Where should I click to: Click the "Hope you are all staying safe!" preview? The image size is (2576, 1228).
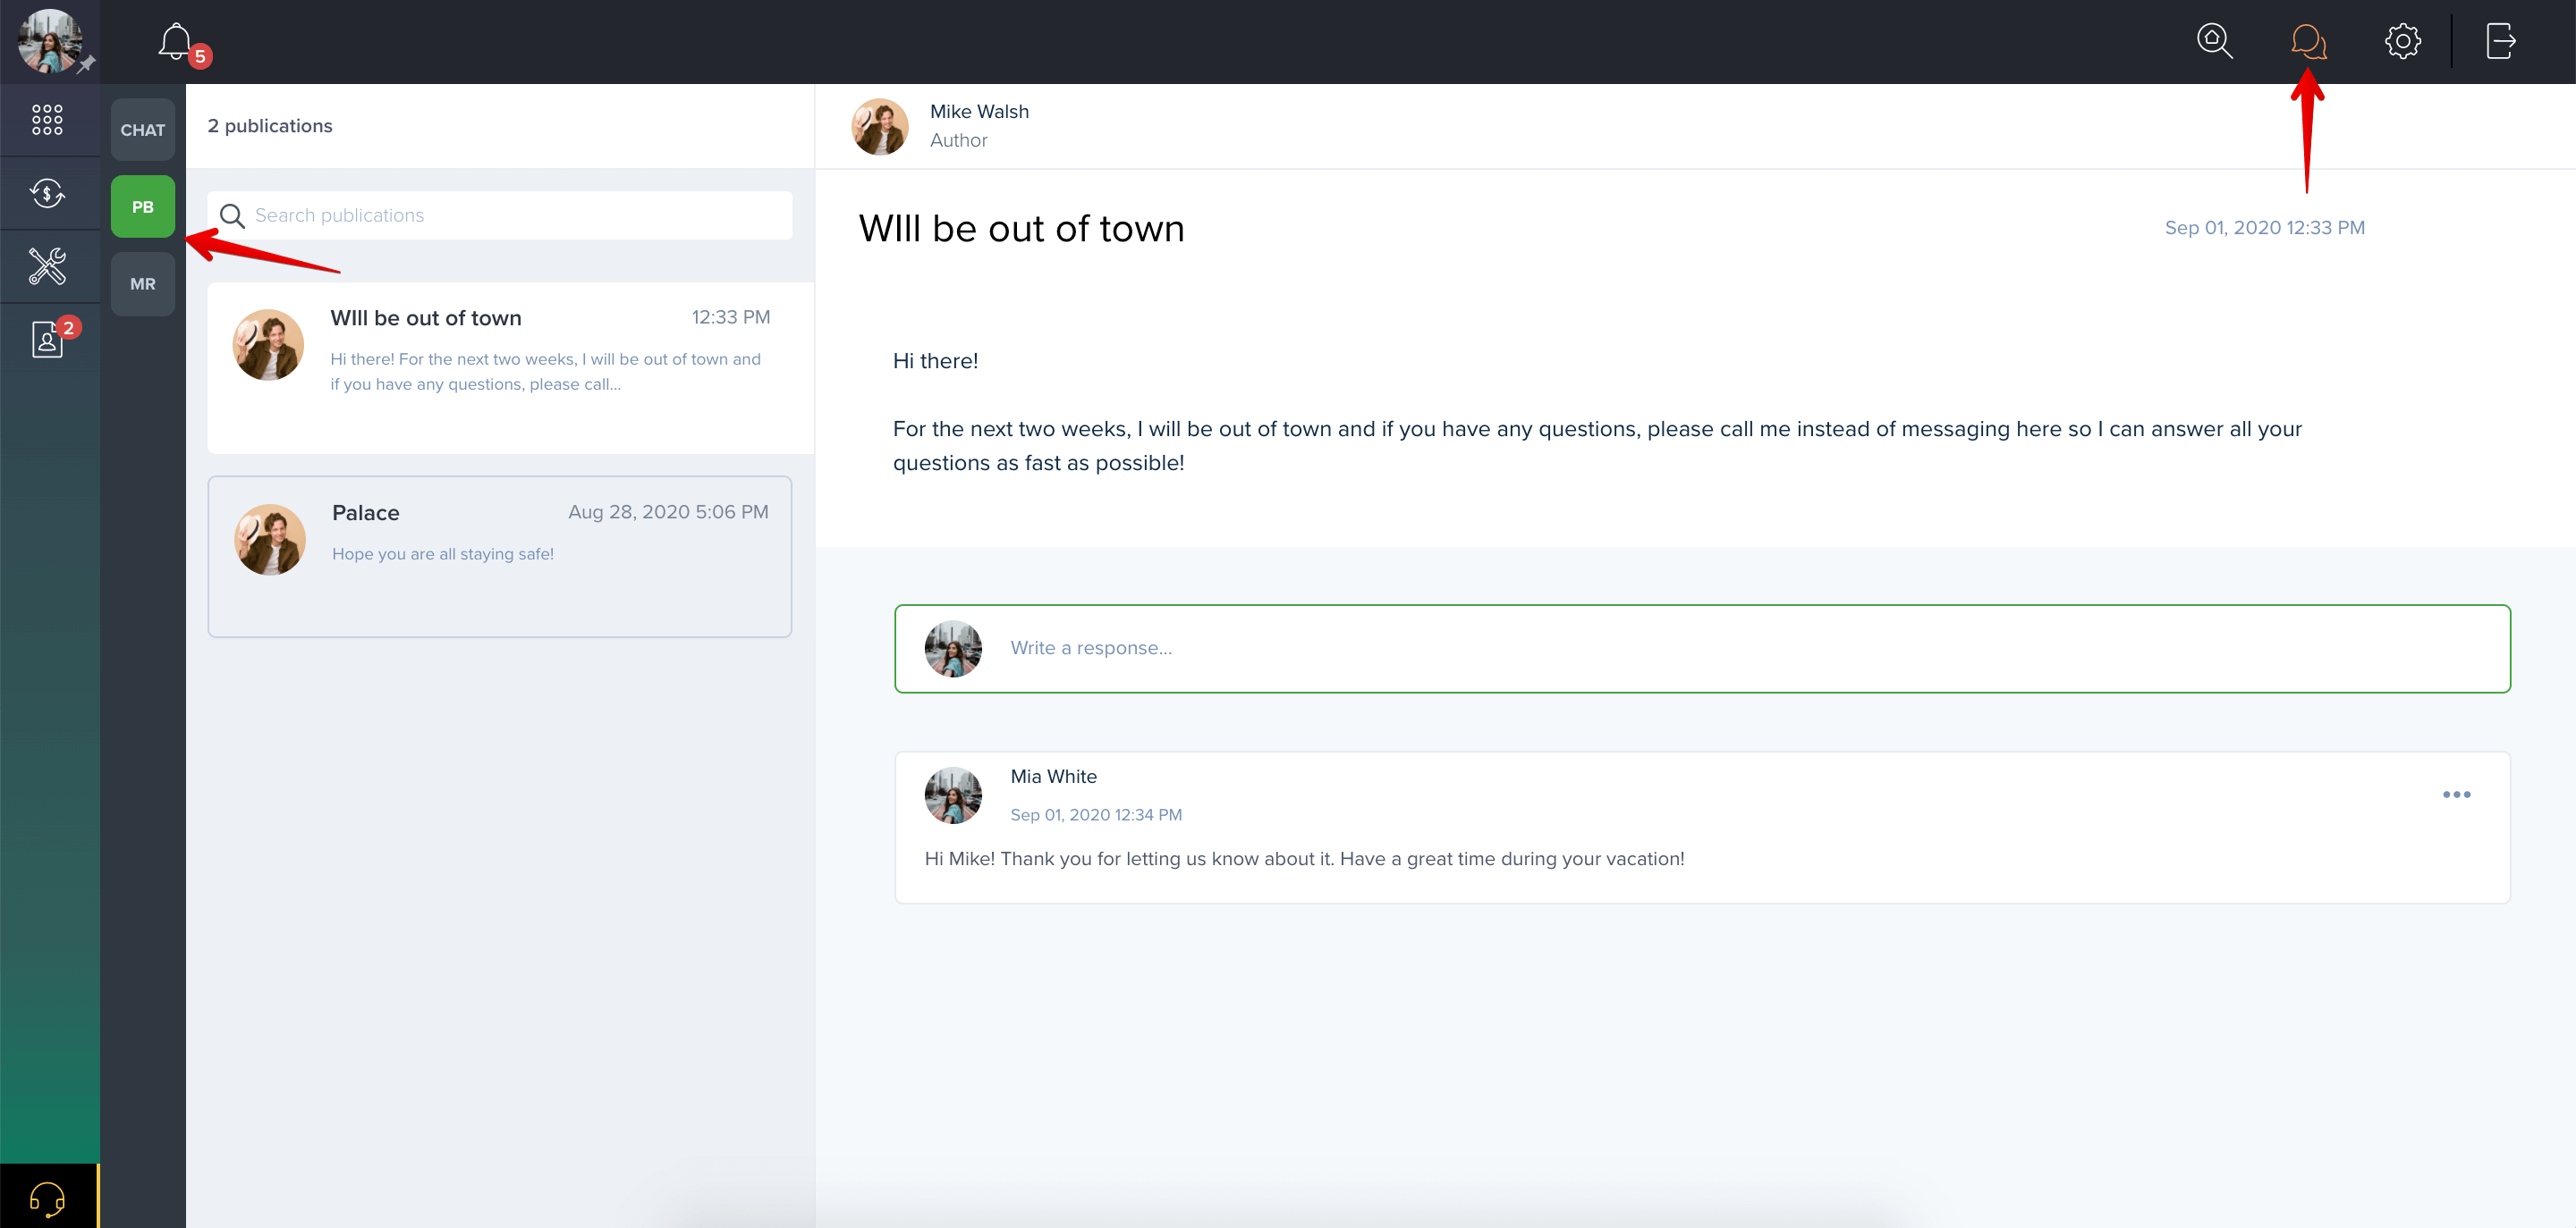tap(443, 553)
